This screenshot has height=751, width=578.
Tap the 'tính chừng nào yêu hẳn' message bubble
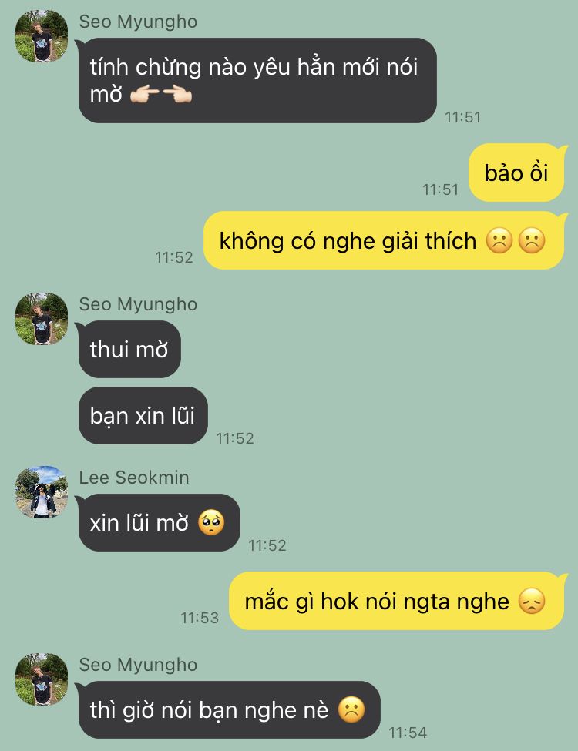tap(257, 80)
